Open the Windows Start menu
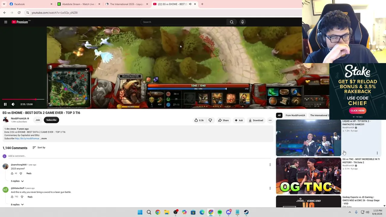Image resolution: width=386 pixels, height=217 pixels. tap(140, 212)
